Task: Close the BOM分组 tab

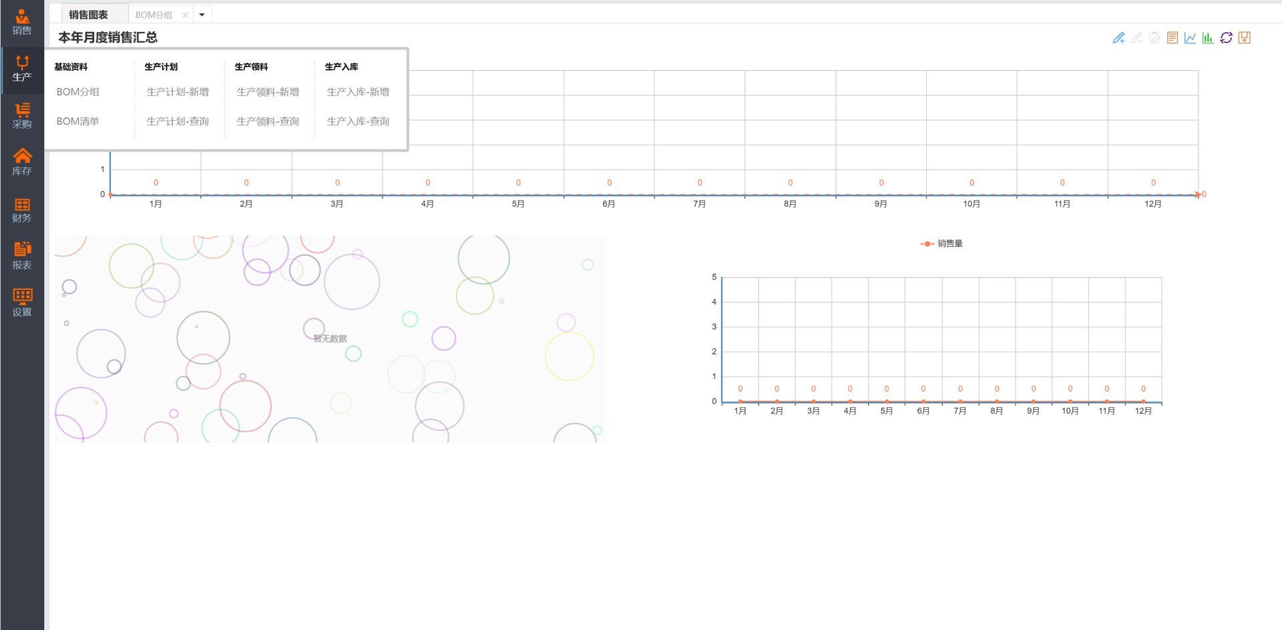Action: [186, 15]
